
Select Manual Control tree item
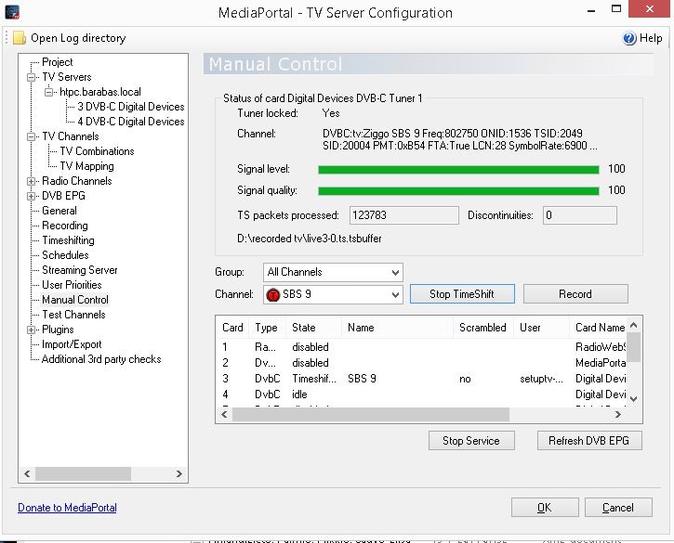tap(75, 300)
